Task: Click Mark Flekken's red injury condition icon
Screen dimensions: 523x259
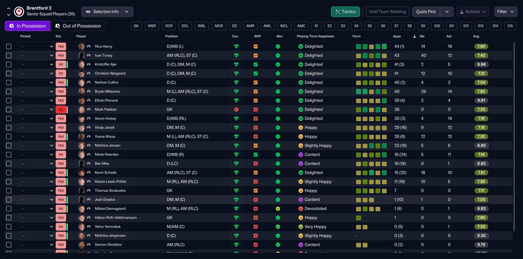Action: click(236, 109)
